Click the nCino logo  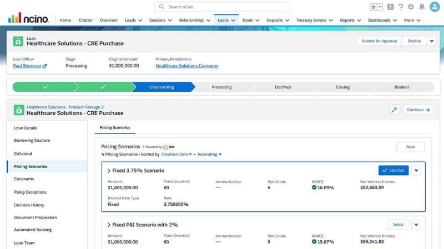[x=28, y=18]
